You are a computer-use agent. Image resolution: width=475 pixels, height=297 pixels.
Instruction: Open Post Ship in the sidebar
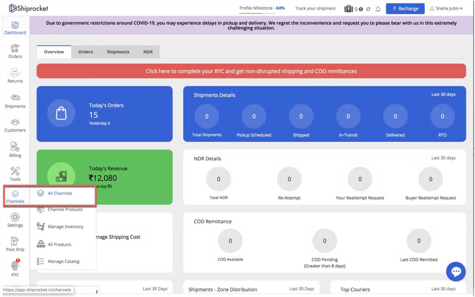pyautogui.click(x=15, y=244)
